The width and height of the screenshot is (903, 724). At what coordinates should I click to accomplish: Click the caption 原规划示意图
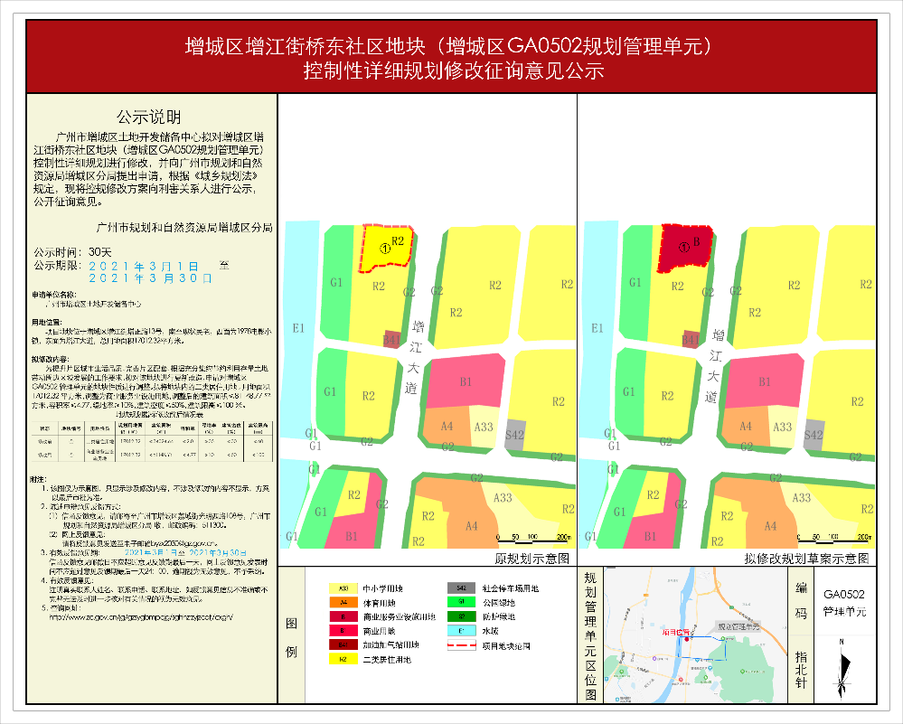tap(532, 558)
